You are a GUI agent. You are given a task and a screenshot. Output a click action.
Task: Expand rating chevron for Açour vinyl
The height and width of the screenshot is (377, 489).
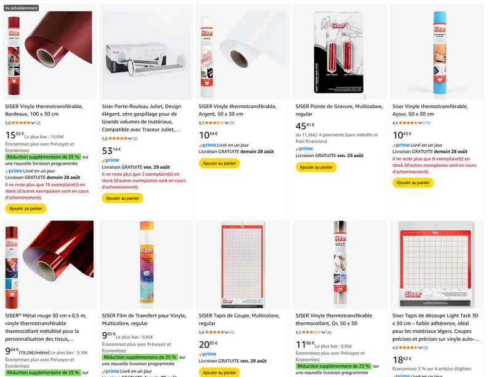(x=420, y=123)
